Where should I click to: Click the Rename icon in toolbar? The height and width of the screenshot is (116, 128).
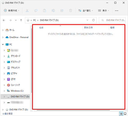(53, 10)
